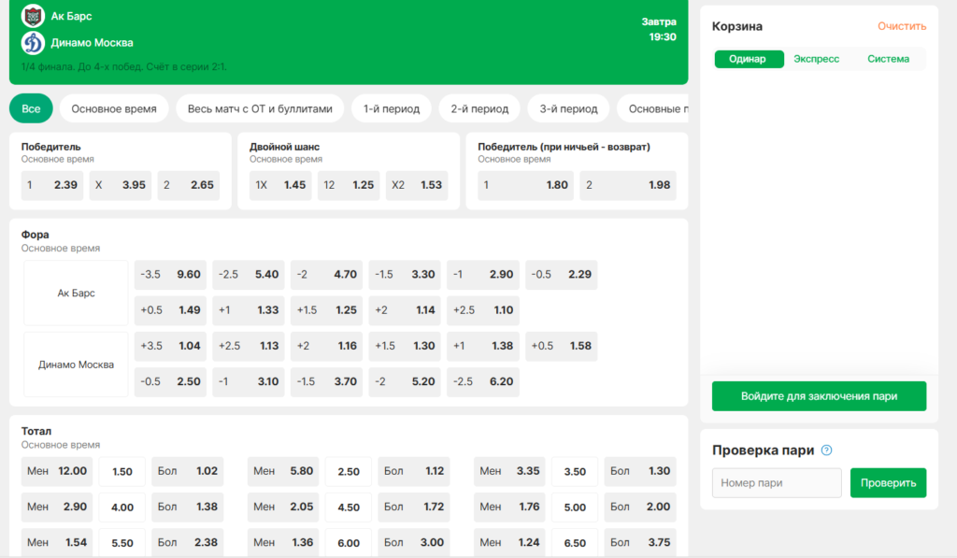Click the Динамо Москва team logo
This screenshot has width=957, height=558.
pos(33,43)
